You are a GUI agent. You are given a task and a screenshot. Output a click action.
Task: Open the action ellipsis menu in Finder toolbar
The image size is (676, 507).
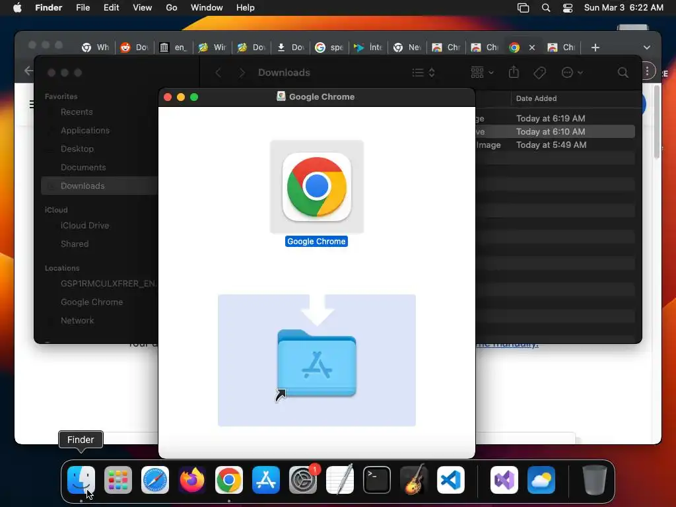tap(572, 73)
